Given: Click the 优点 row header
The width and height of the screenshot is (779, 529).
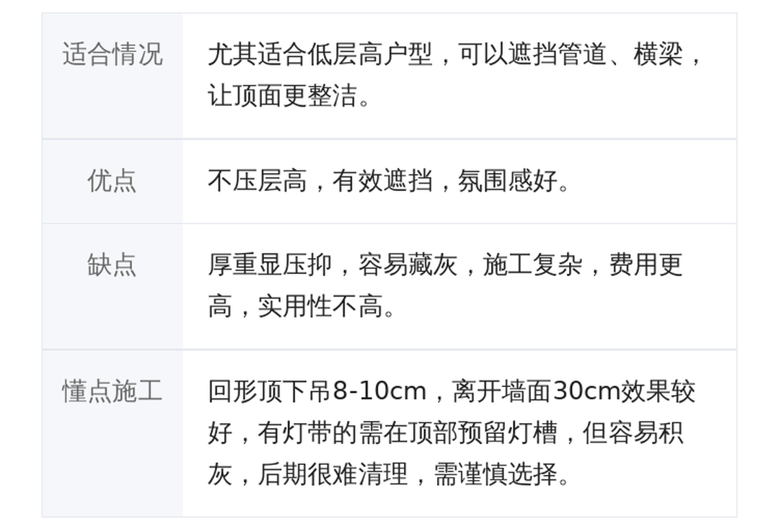Looking at the screenshot, I should [x=113, y=180].
